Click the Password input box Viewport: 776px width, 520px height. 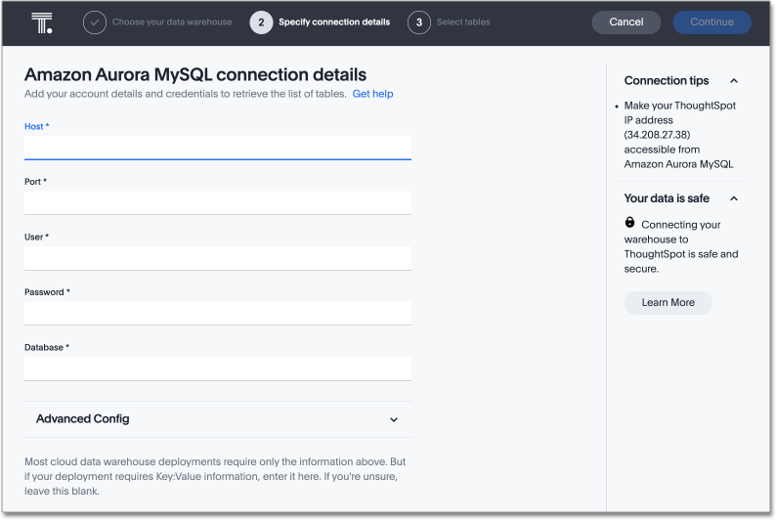[218, 313]
